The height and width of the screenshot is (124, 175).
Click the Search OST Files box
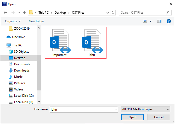pyautogui.click(x=145, y=13)
